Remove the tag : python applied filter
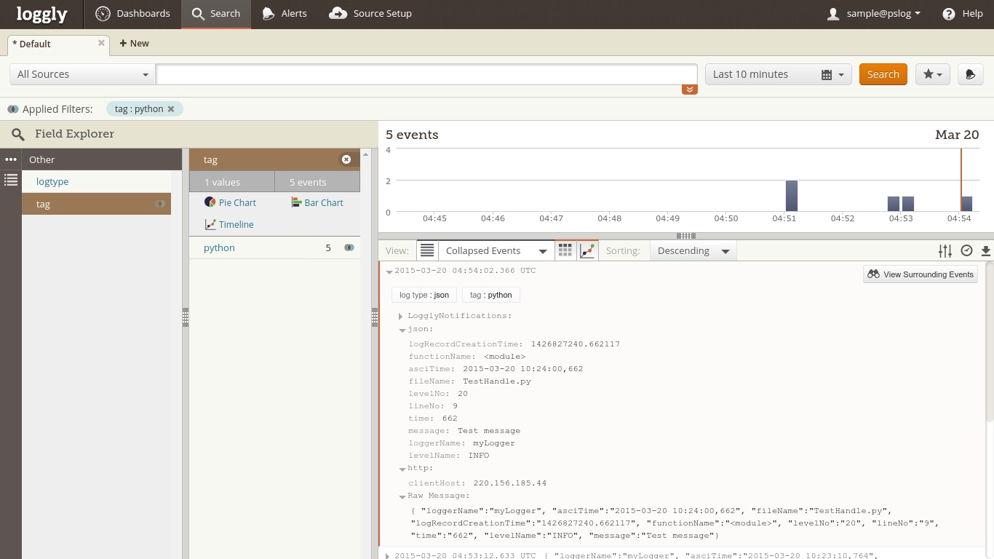The width and height of the screenshot is (994, 559). click(171, 109)
